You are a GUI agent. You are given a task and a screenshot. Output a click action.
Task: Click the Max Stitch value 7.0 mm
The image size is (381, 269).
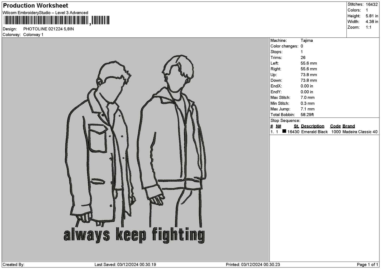[307, 97]
